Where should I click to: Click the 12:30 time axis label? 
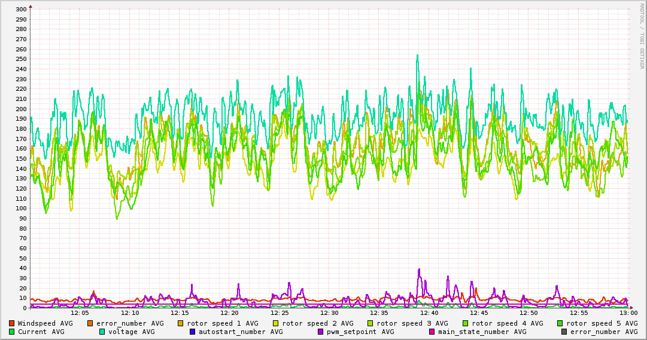(329, 313)
